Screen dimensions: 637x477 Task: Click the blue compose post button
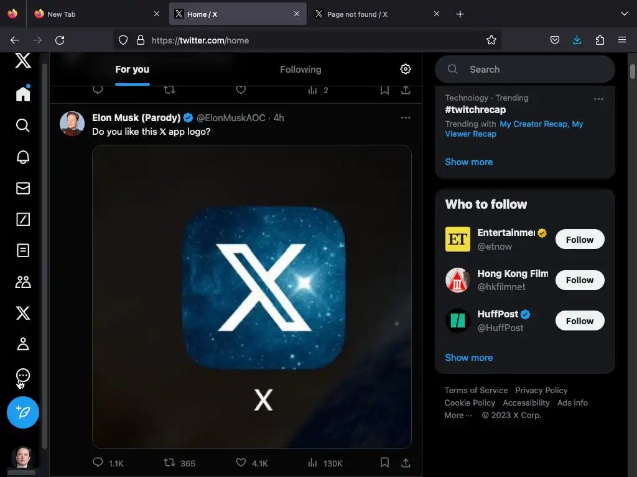[x=23, y=412]
